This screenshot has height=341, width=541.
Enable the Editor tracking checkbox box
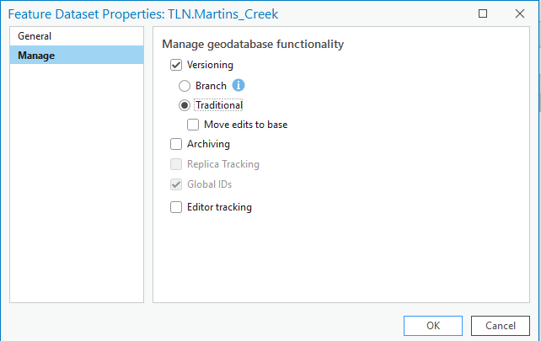pyautogui.click(x=176, y=207)
